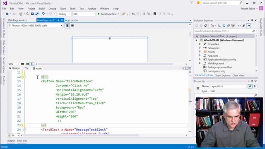Screen dimensions: 265x149
Task: Collapse the WhatIsXAML project node
Action: [196, 40]
